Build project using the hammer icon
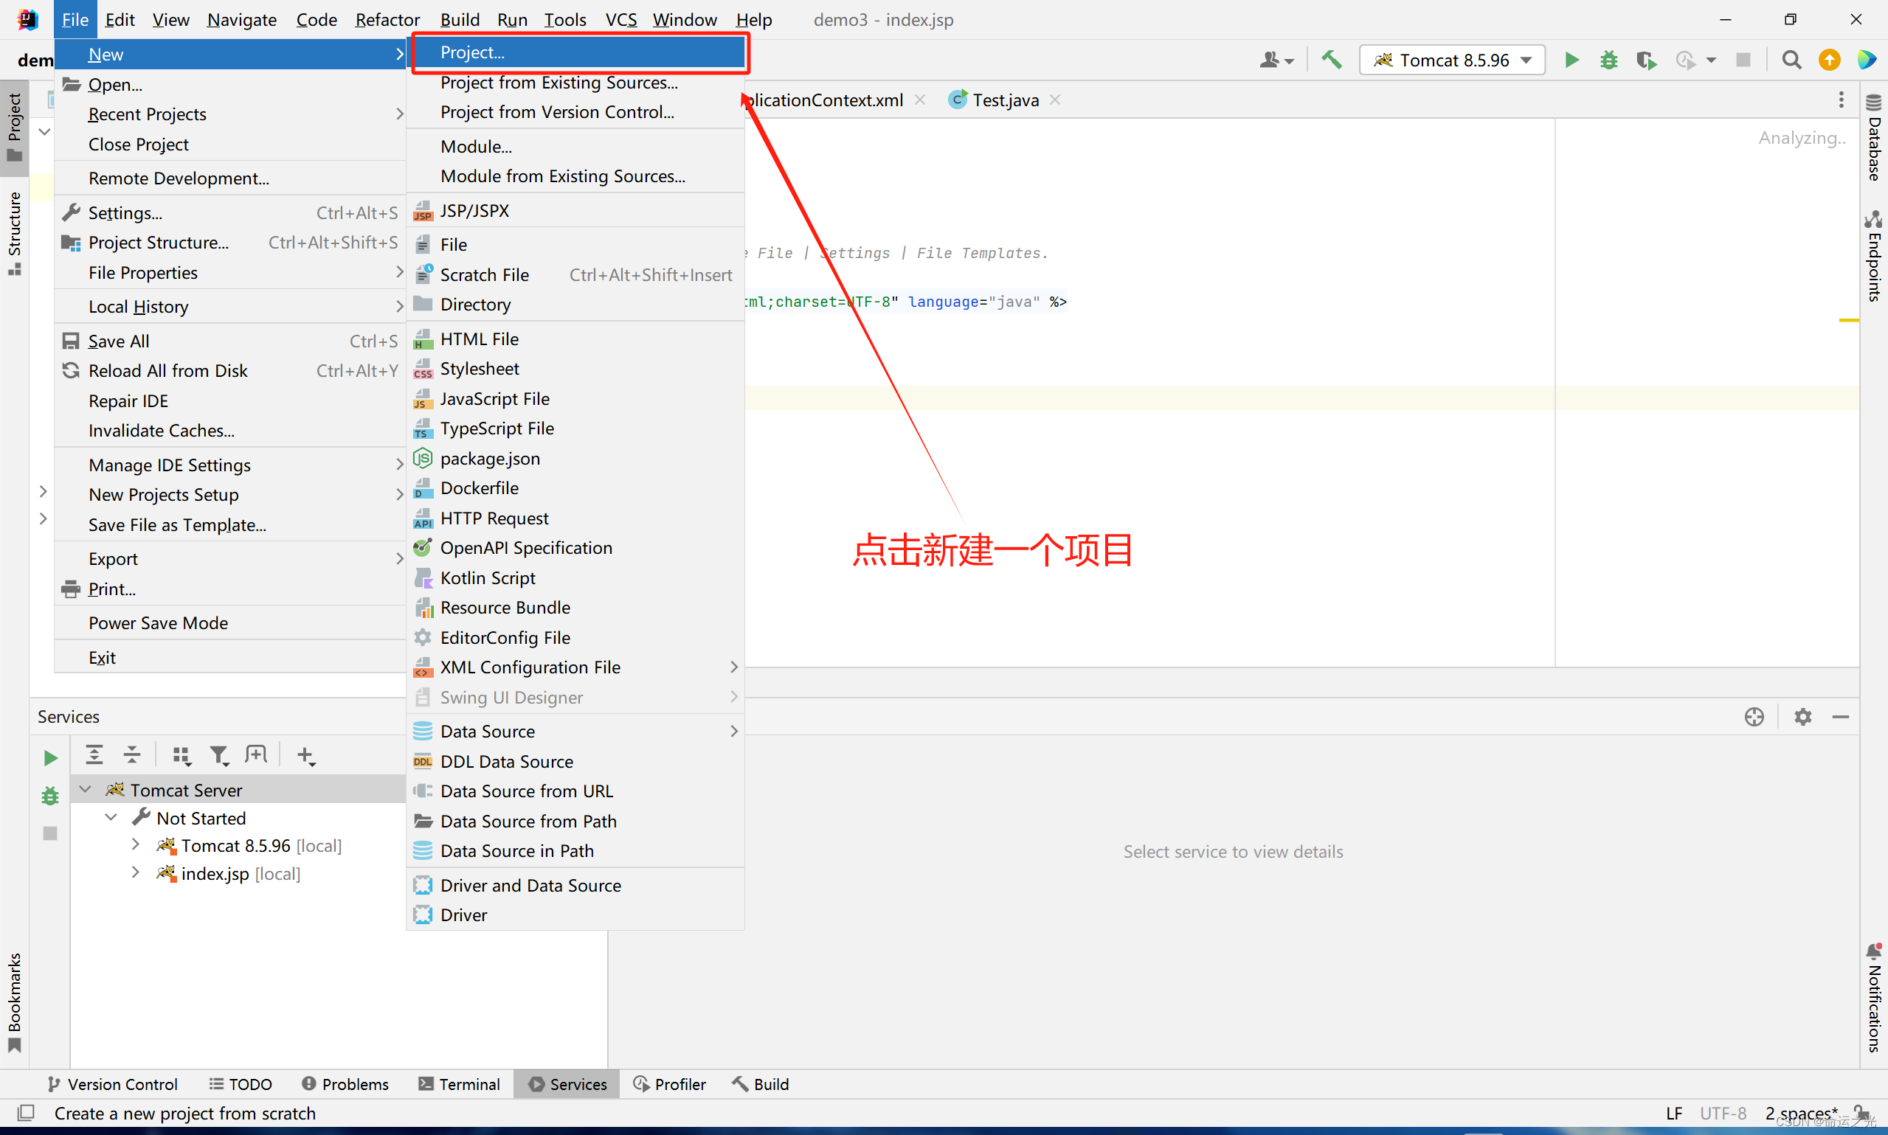The image size is (1888, 1135). pyautogui.click(x=1331, y=60)
